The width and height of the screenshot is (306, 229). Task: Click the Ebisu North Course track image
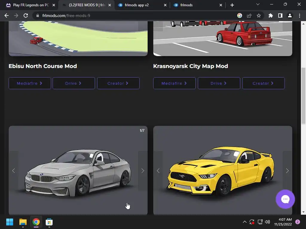click(78, 38)
